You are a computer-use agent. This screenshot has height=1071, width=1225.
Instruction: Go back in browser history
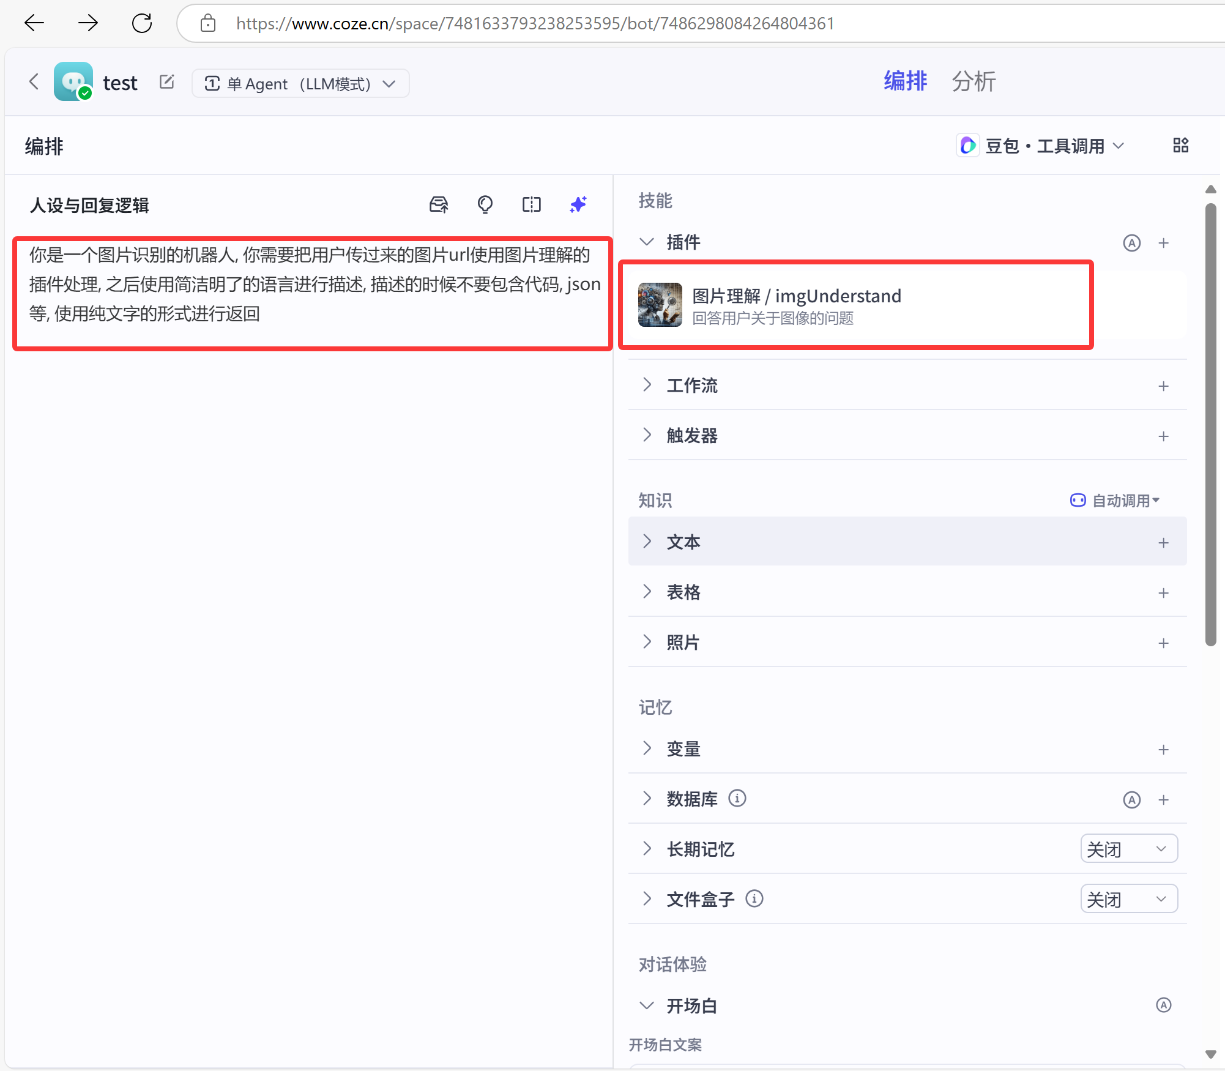[x=34, y=23]
